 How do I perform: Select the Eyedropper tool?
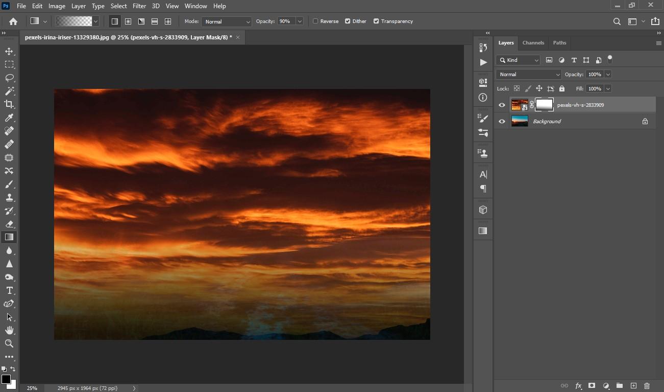point(9,118)
